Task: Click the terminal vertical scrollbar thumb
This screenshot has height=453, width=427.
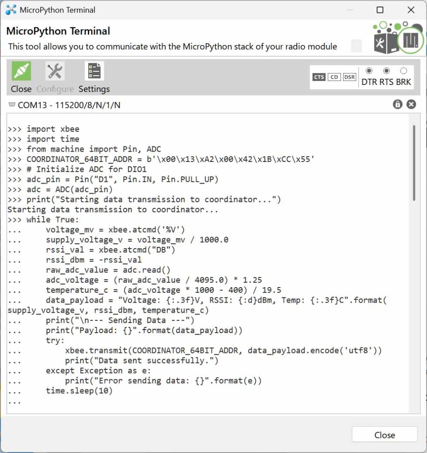Action: tap(414, 163)
